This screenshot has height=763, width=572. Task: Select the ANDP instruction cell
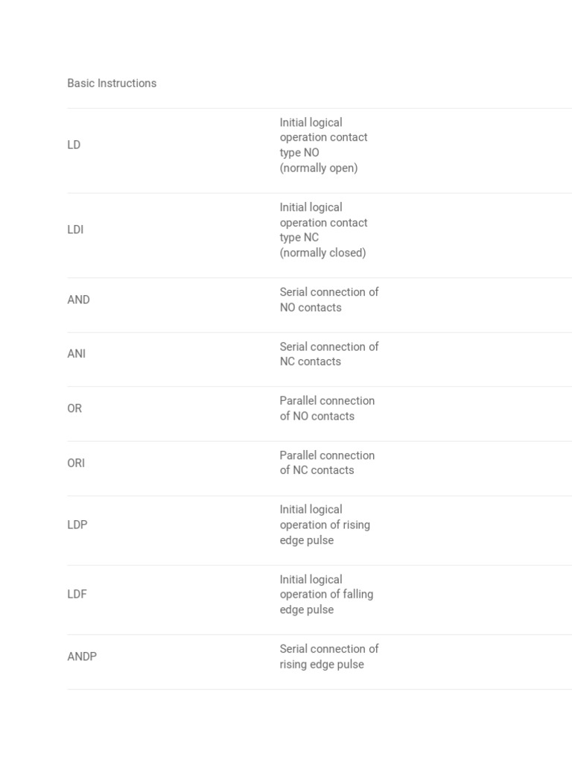(x=82, y=656)
